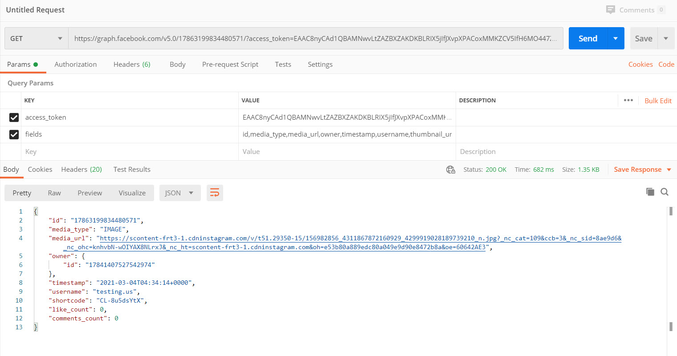Uncheck the fields parameter checkbox

click(14, 134)
